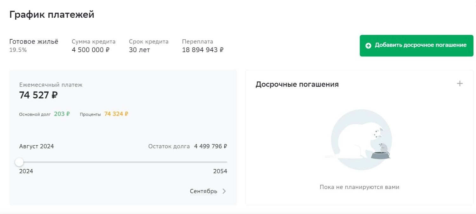Click the payment schedule slider handle
Viewport: 476px width, 214px height.
tap(19, 162)
